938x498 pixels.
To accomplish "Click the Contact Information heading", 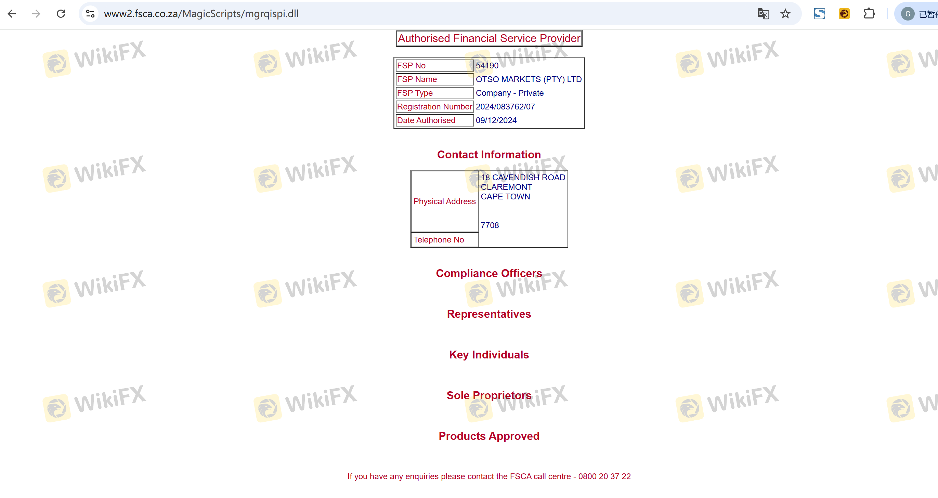I will [488, 155].
